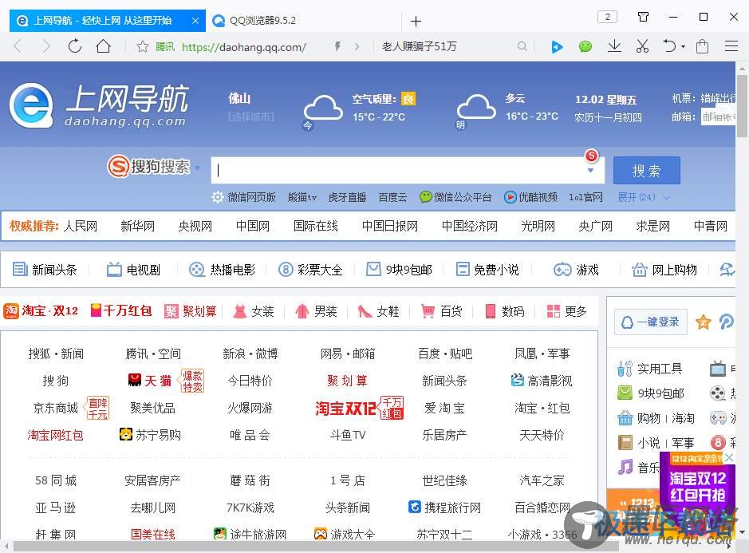Click inside the Sogou search input field

pyautogui.click(x=400, y=170)
